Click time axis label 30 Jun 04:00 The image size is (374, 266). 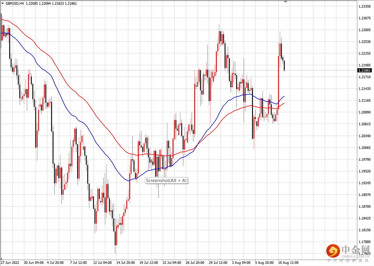point(34,263)
